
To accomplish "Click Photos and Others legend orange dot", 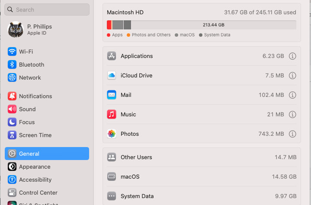I will tap(128, 35).
